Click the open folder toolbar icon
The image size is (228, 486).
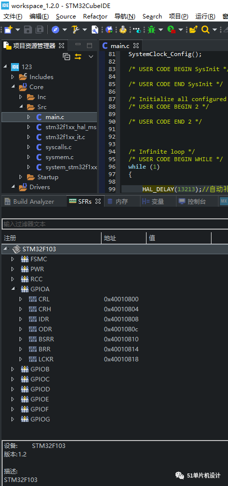point(193,30)
